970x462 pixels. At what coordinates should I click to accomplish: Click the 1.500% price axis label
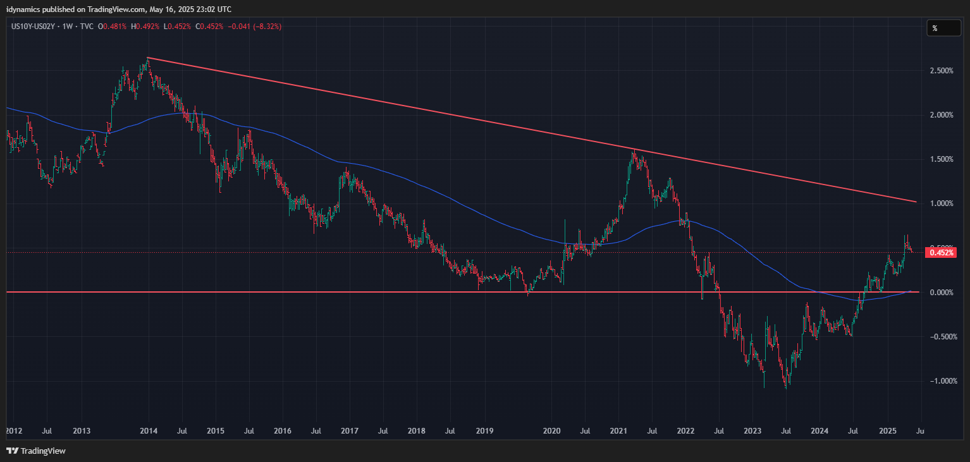941,159
